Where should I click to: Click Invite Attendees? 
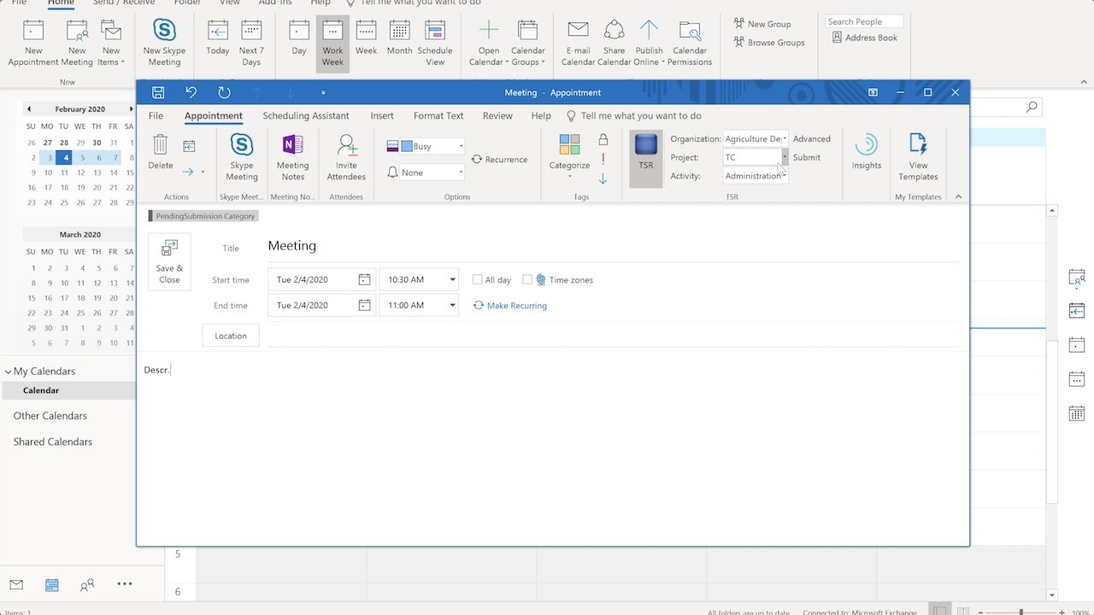tap(346, 158)
